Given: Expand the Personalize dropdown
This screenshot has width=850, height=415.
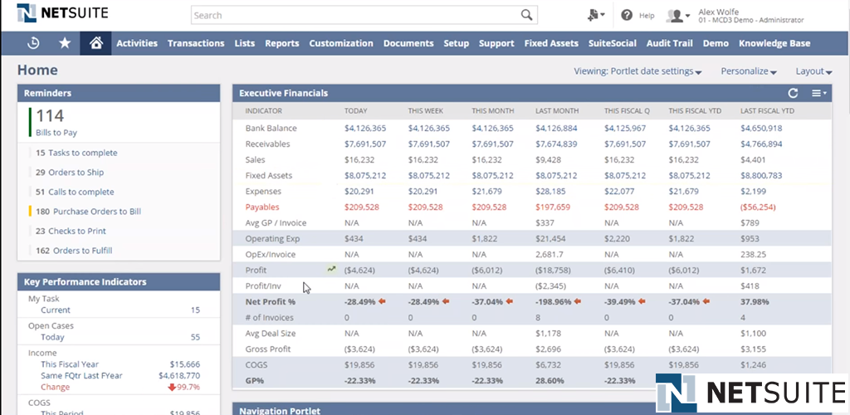Looking at the screenshot, I should pos(748,71).
